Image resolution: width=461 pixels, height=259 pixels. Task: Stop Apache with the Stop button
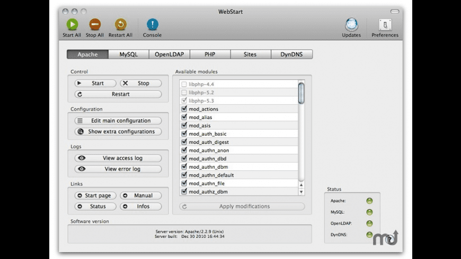(141, 84)
